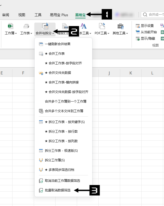
Task: Switch to the 易用宝 Plus tab
Action: 59,15
